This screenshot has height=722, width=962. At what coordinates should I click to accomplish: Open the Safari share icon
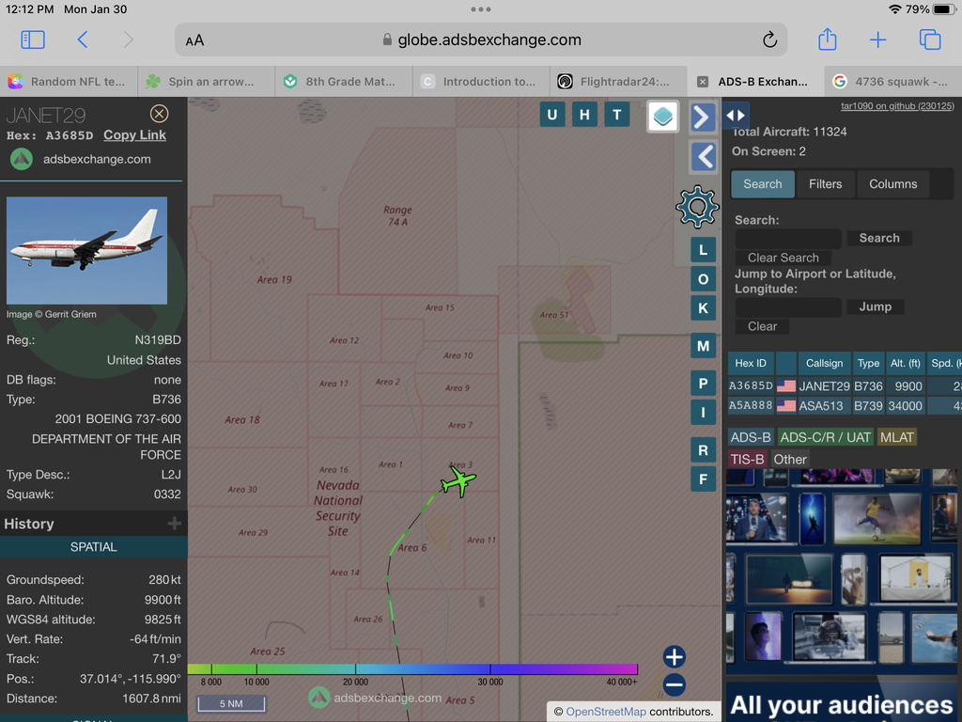pos(827,39)
